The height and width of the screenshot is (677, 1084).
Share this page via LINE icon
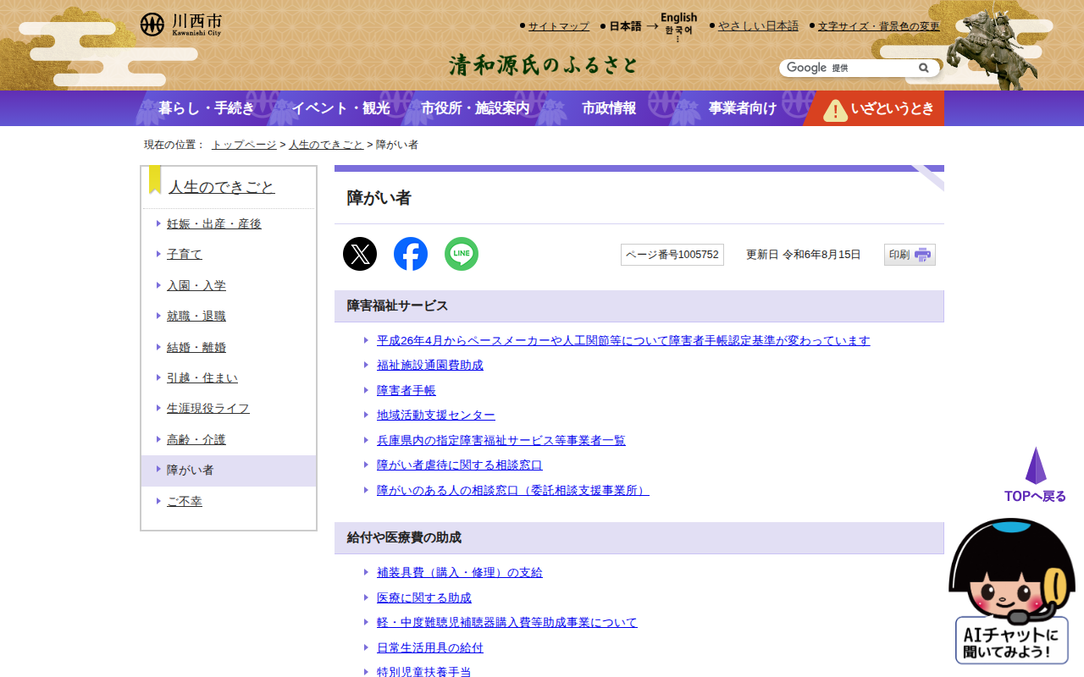(462, 254)
